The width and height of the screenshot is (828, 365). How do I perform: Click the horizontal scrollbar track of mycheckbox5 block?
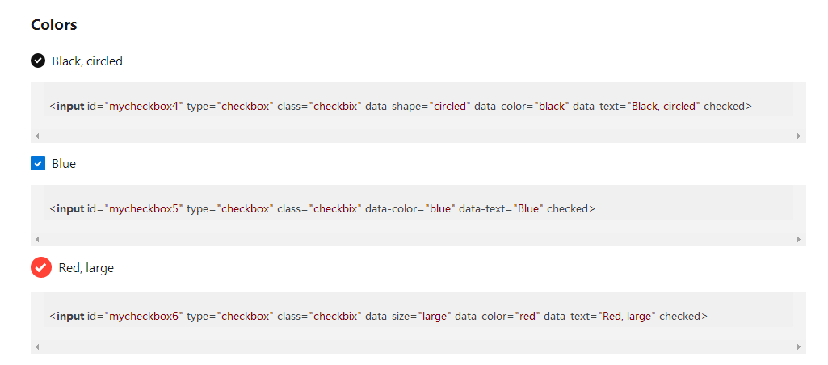pos(418,239)
